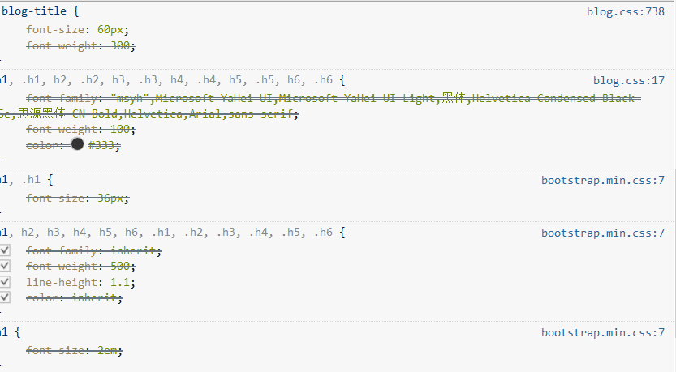Screen dimensions: 676x372
Task: Edit the line-height value 1.1
Action: point(120,282)
